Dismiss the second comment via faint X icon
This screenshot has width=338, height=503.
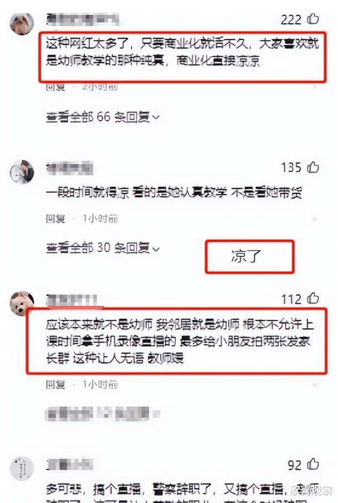click(x=314, y=219)
